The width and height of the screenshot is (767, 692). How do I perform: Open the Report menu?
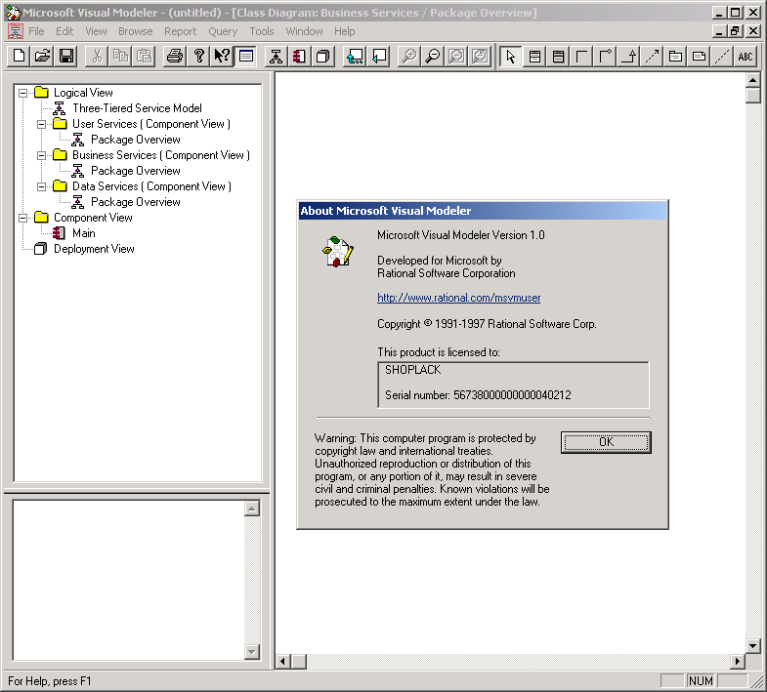(x=180, y=31)
